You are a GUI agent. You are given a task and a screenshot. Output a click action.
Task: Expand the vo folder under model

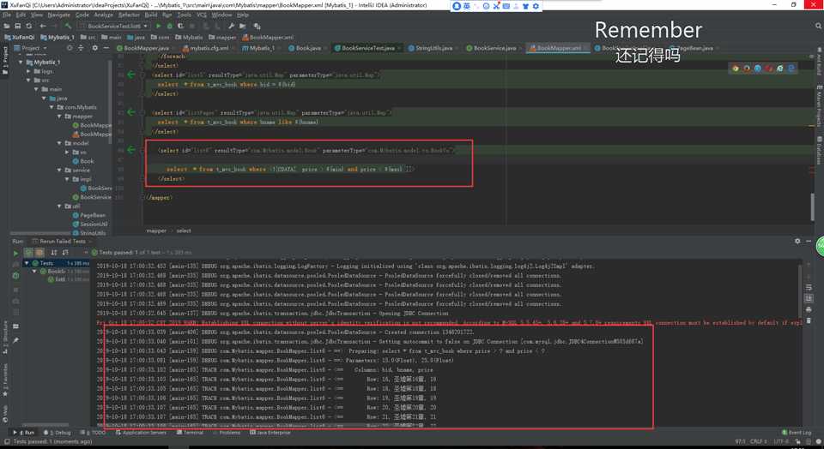pyautogui.click(x=66, y=152)
